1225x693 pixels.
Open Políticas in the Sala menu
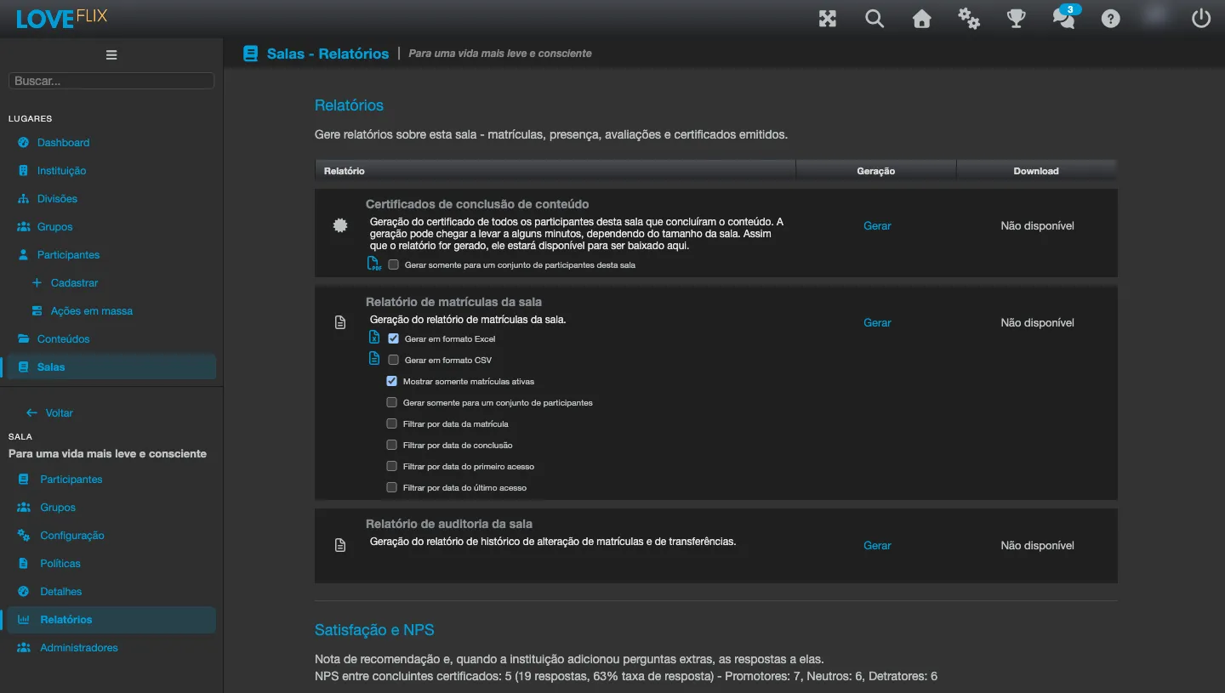60,564
